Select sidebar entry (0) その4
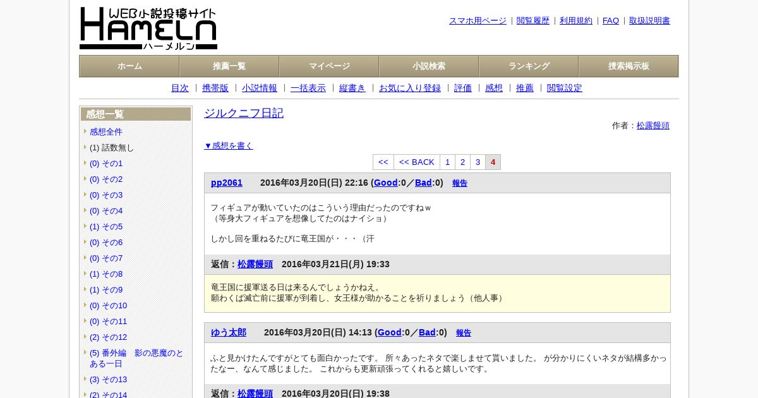Viewport: 758px width, 398px height. (x=106, y=211)
